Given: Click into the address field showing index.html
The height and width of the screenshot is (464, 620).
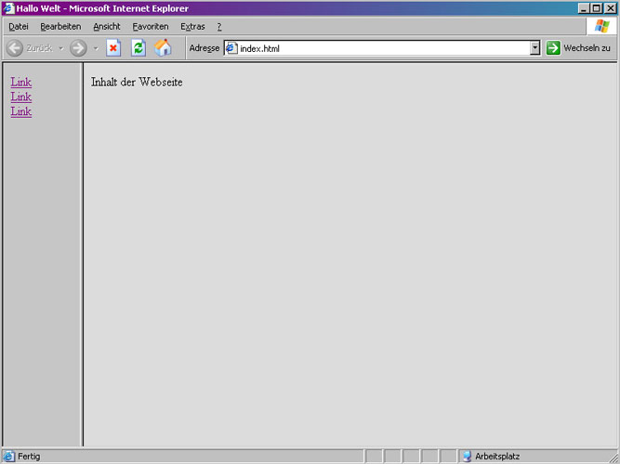Looking at the screenshot, I should coord(383,48).
